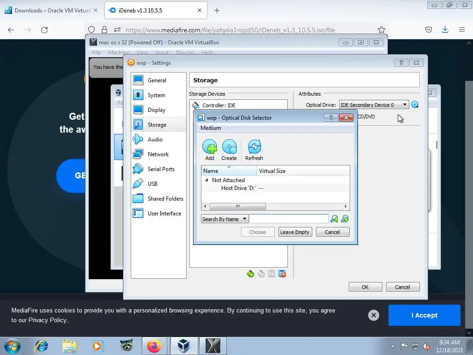Click Leave Empty button
Image resolution: width=473 pixels, height=355 pixels.
[295, 232]
